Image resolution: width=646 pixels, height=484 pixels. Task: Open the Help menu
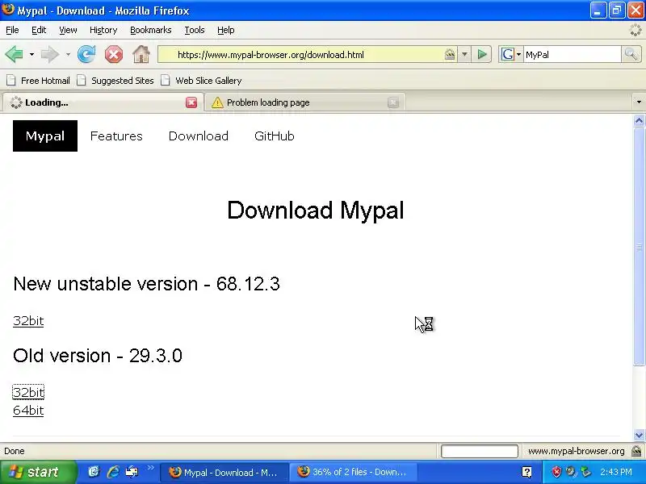[x=226, y=30]
